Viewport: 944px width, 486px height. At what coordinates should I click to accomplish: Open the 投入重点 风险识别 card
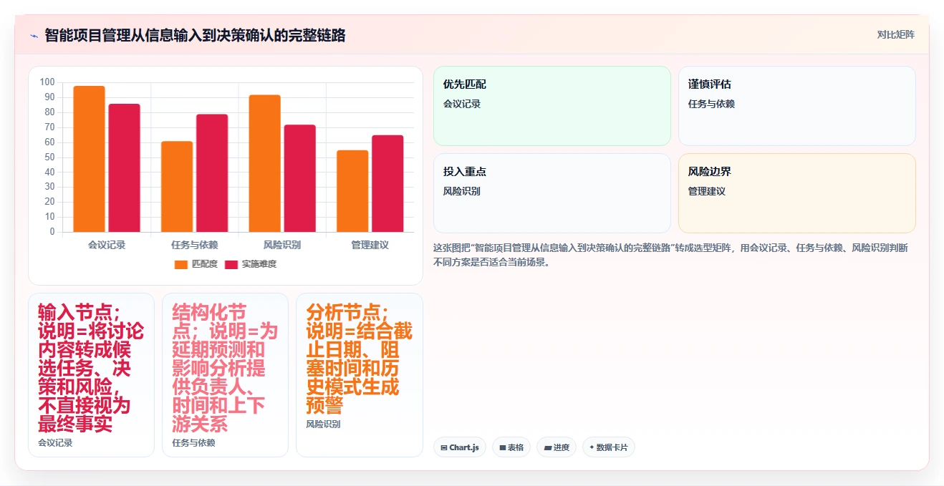point(552,193)
